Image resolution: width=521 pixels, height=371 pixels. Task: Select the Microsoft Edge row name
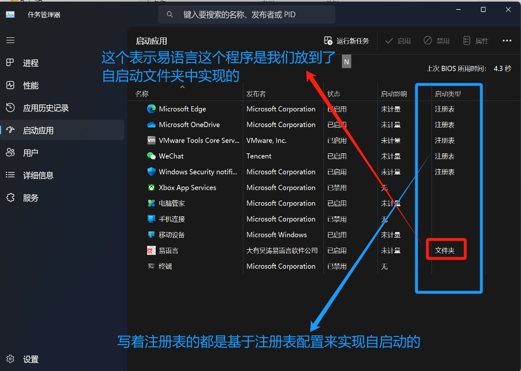[183, 109]
